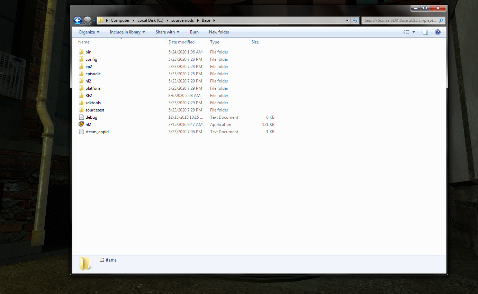The height and width of the screenshot is (294, 478).
Task: Select the episodic folder icon
Action: 81,73
